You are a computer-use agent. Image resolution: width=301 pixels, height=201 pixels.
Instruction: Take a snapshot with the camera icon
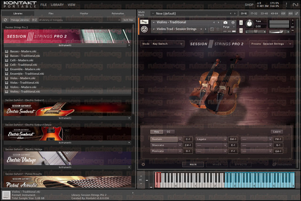(225, 22)
